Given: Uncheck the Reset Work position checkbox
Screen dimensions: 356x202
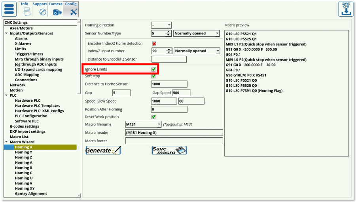Looking at the screenshot, I should pos(154,117).
